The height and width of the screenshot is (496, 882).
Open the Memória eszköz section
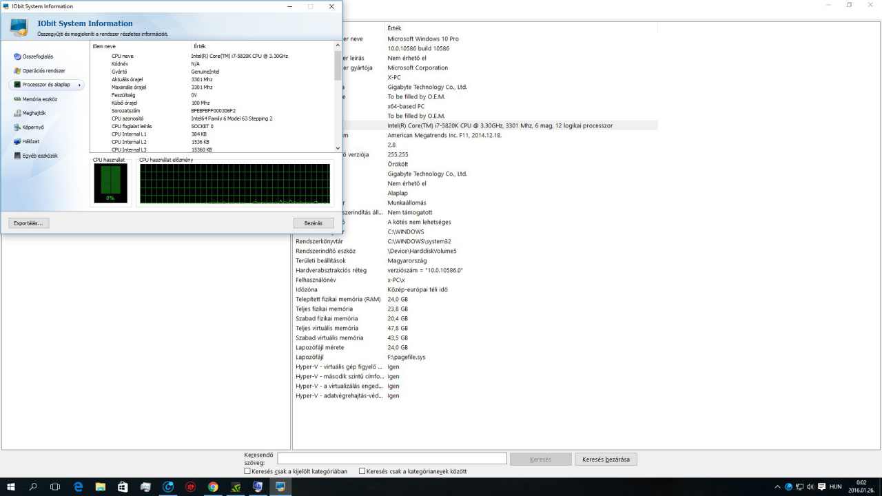(39, 99)
